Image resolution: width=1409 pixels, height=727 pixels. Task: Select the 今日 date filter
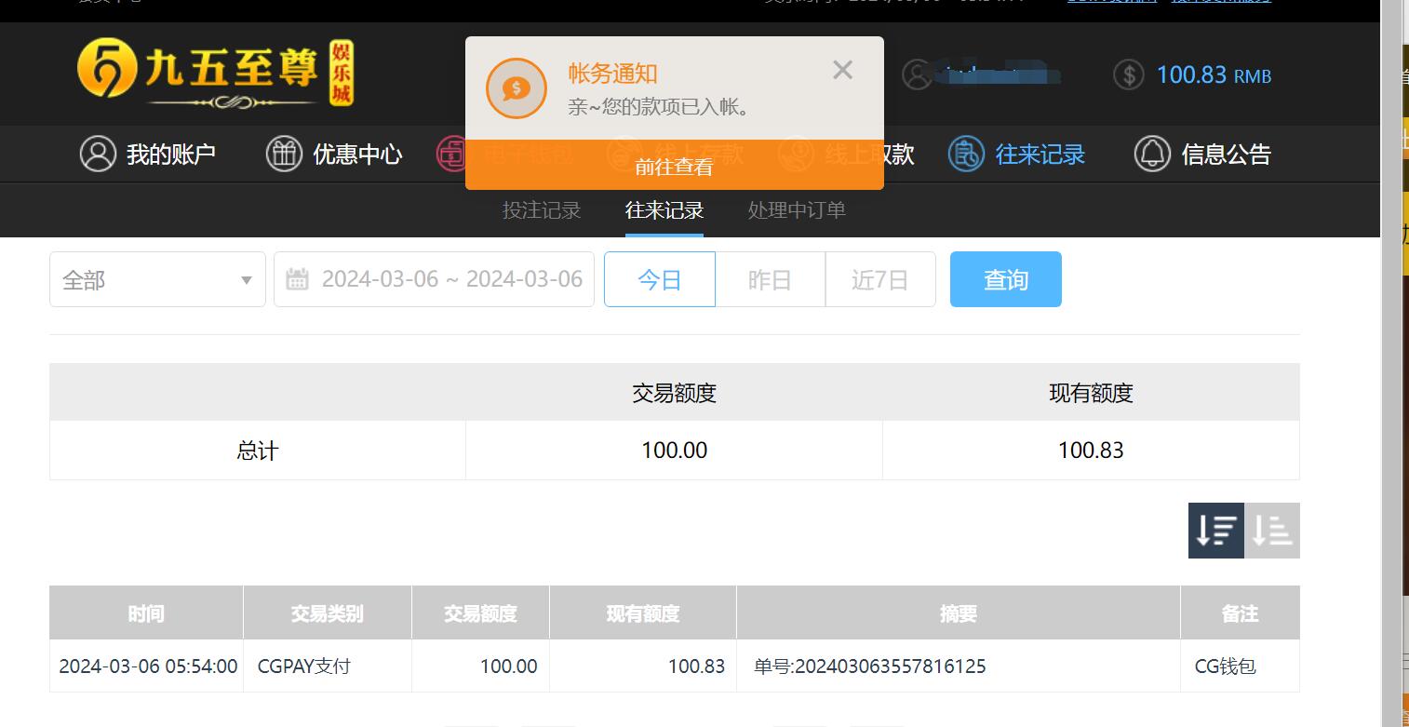(659, 279)
